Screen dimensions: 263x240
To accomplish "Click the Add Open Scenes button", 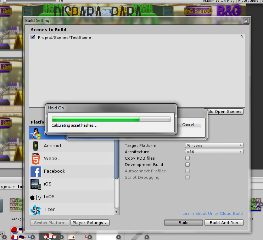I will coord(225,112).
